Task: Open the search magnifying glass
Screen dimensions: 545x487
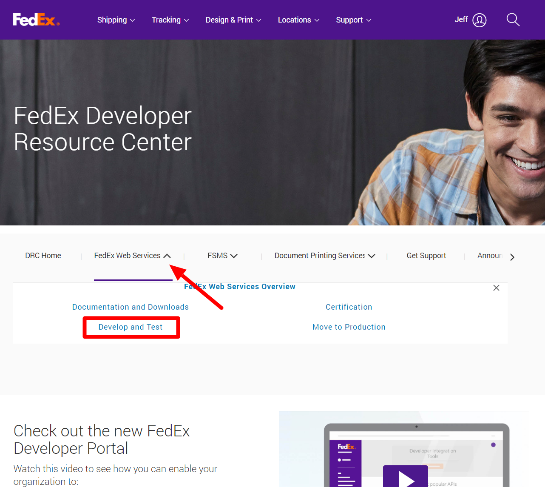Action: [513, 20]
